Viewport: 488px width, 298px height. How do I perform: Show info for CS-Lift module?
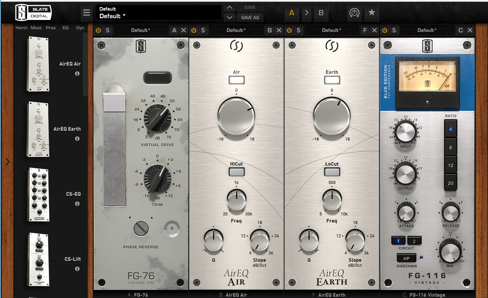[77, 269]
